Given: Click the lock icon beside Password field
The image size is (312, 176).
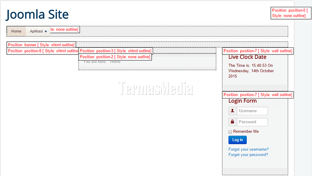Looking at the screenshot, I should (x=232, y=121).
